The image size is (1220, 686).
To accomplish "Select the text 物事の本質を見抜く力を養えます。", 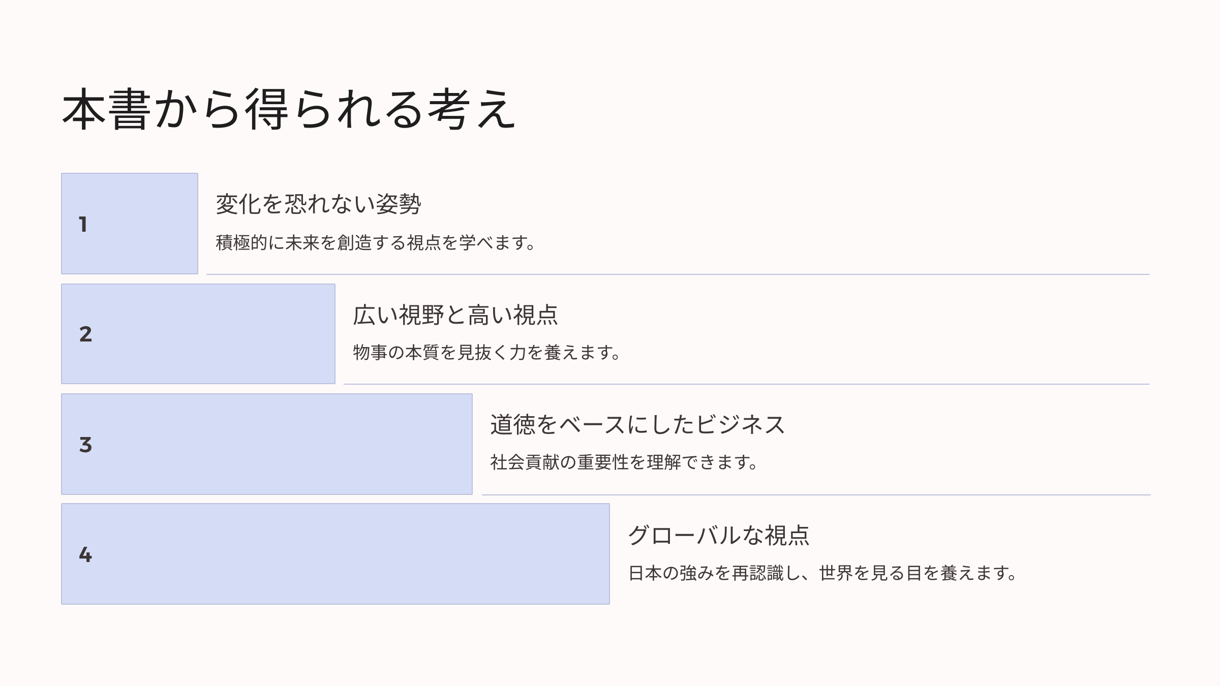I will tap(487, 352).
